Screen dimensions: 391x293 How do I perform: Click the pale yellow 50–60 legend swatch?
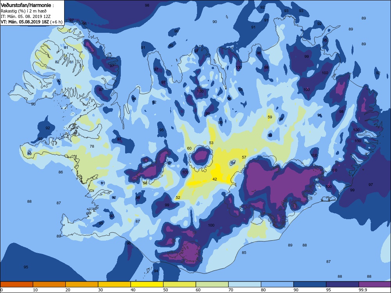click(x=179, y=284)
